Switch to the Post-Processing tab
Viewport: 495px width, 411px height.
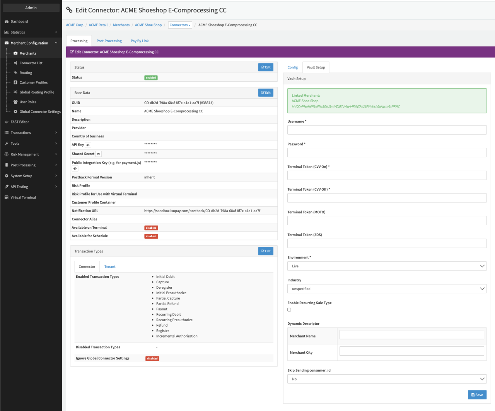click(109, 41)
